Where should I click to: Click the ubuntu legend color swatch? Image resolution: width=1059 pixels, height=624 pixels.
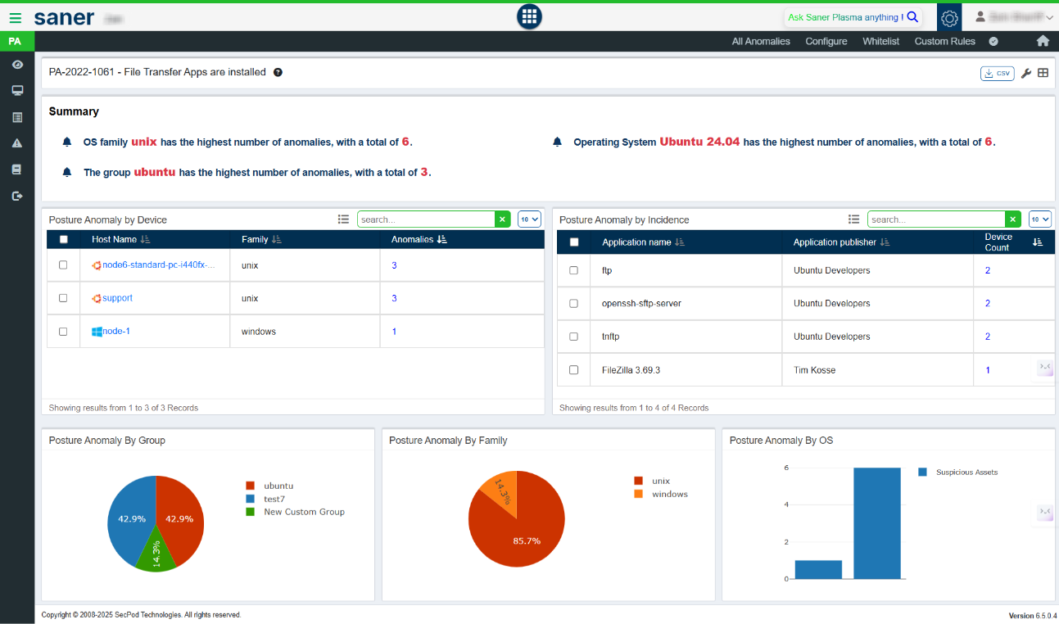pos(251,486)
